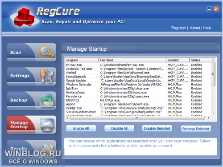This screenshot has width=223, height=167.
Task: Click the list's scroll up arrow
Action: point(213,60)
